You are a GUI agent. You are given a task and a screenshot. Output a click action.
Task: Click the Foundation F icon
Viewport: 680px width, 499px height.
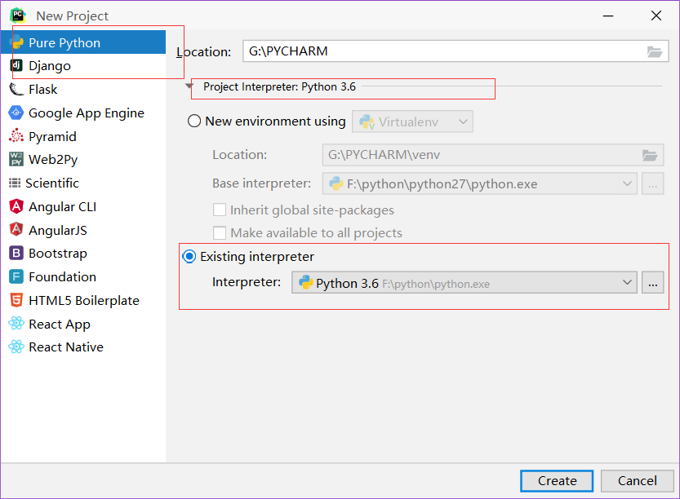[x=16, y=276]
